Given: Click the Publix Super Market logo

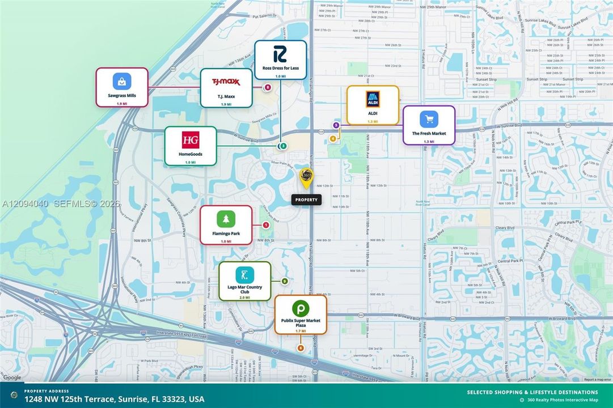Looking at the screenshot, I should pos(301,308).
